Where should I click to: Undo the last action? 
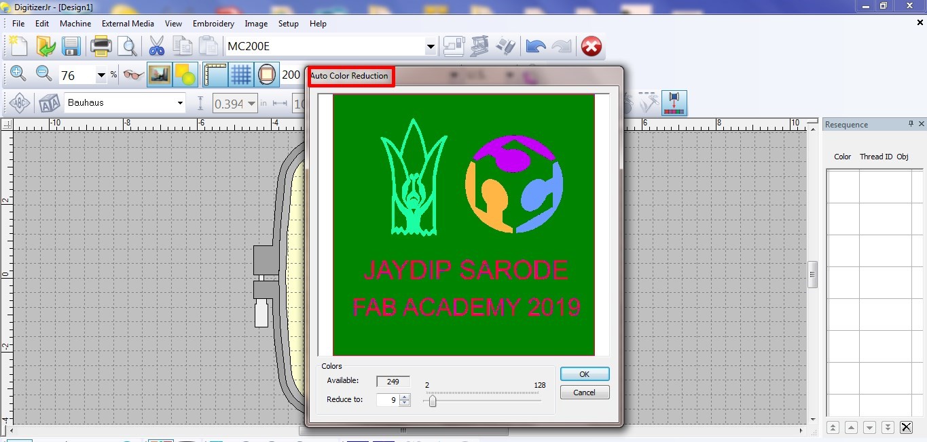[536, 46]
